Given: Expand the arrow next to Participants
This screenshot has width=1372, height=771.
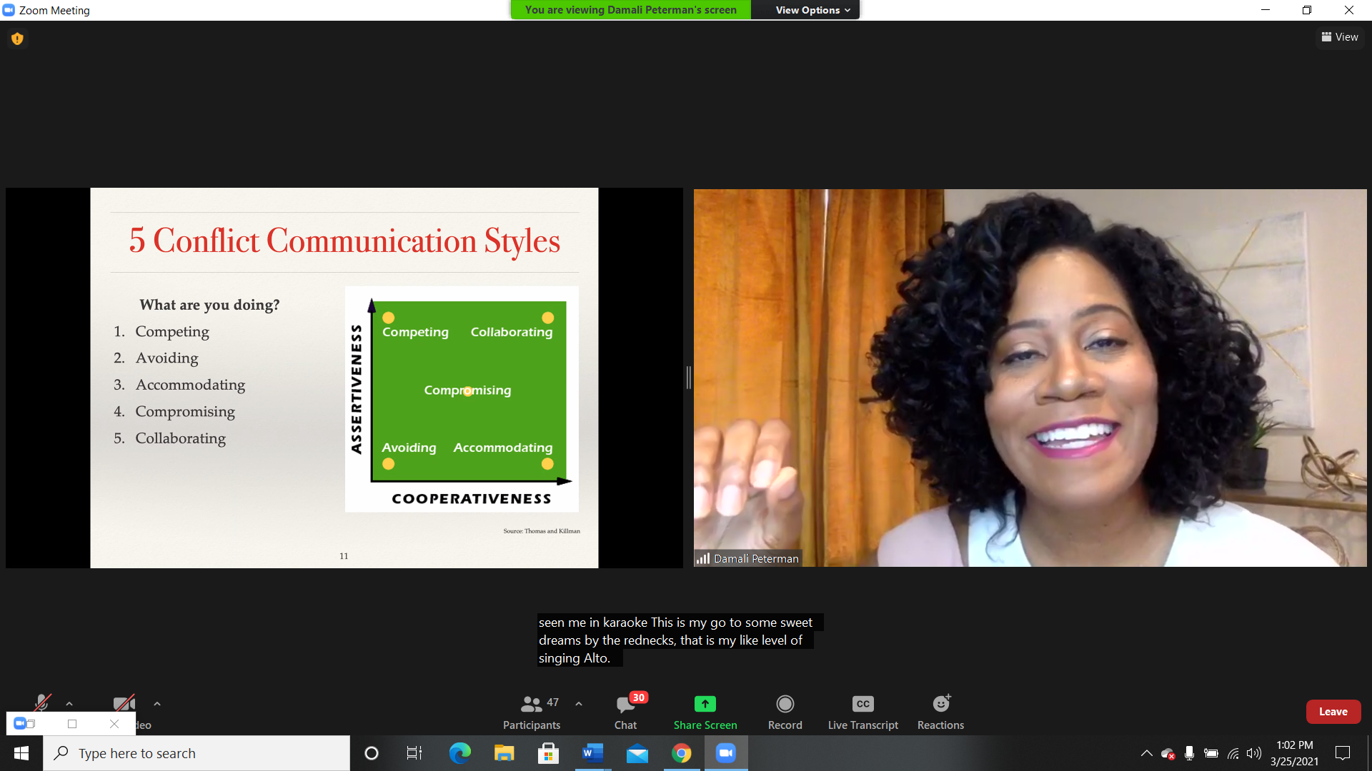Looking at the screenshot, I should click(x=579, y=704).
